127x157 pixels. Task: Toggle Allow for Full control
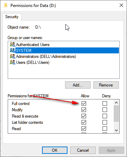[x=84, y=103]
